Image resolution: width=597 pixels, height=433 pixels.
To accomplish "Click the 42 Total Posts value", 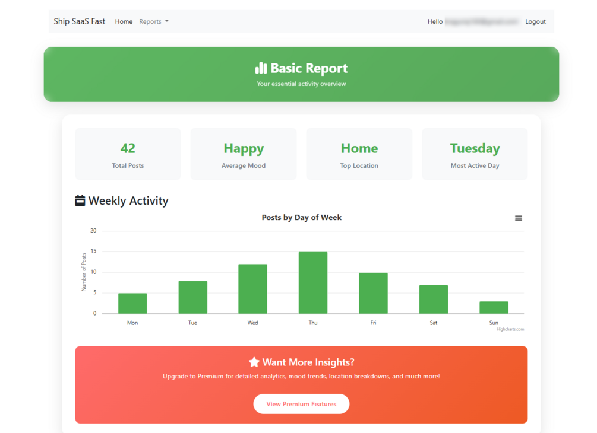I will (x=128, y=148).
